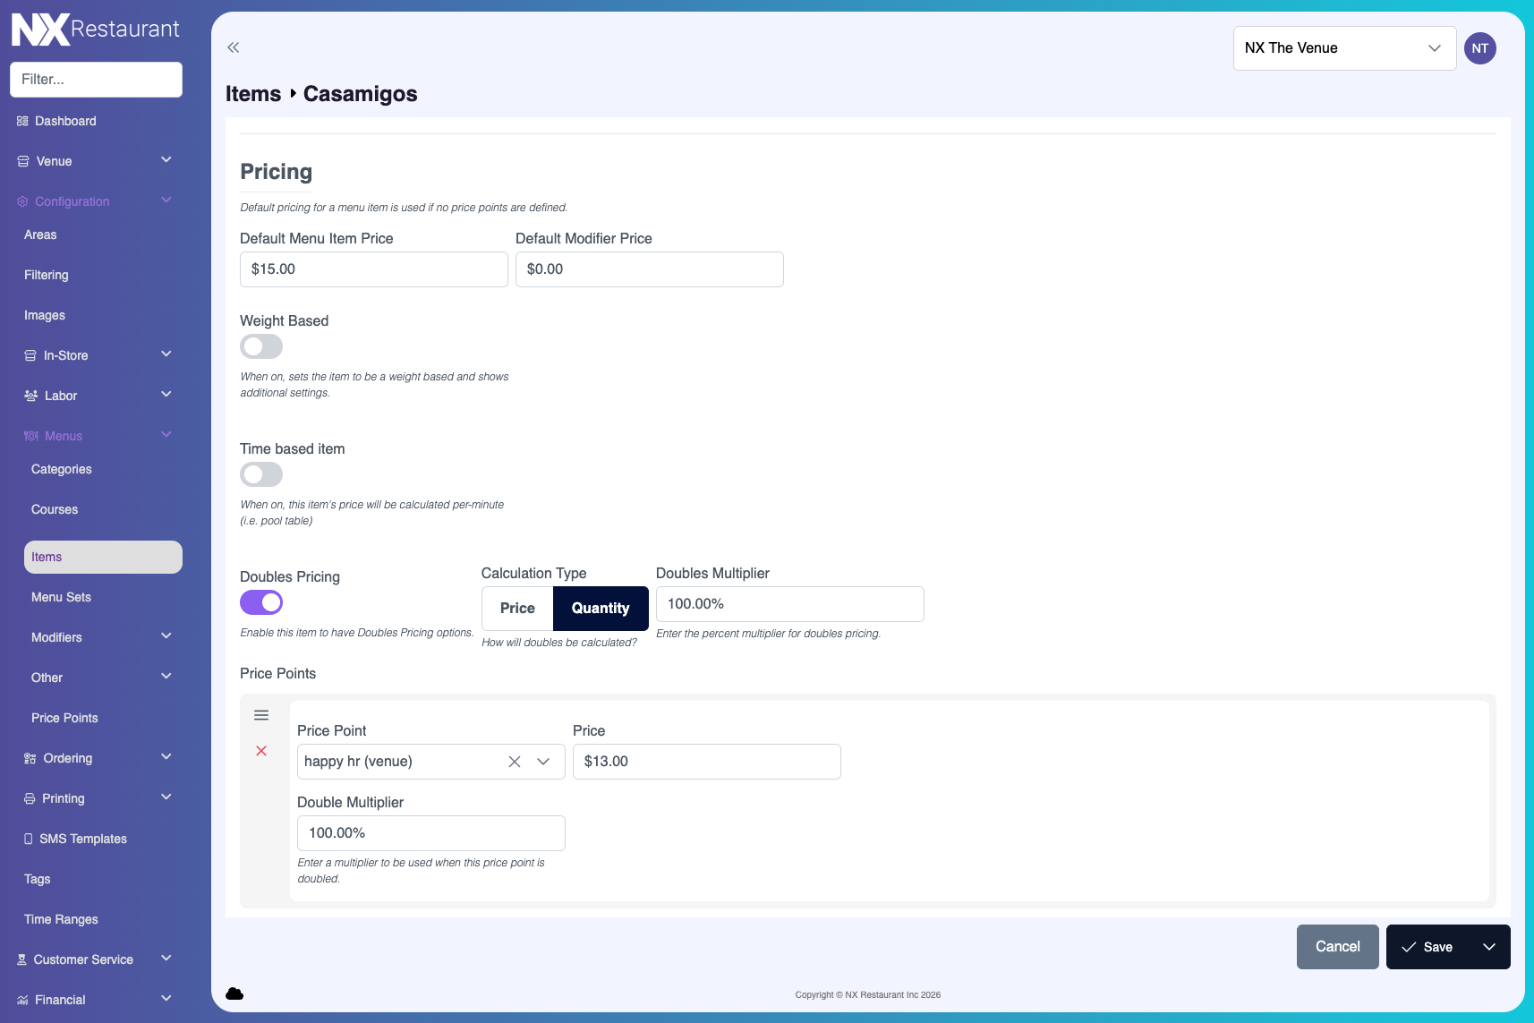Turn on Time based item switch
Image resolution: width=1534 pixels, height=1023 pixels.
261,474
